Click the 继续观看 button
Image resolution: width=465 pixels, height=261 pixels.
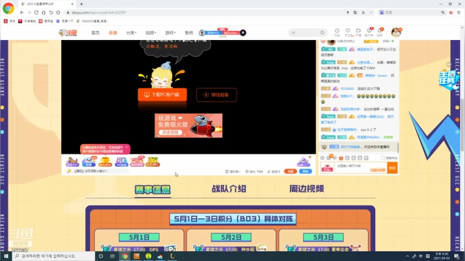click(216, 95)
